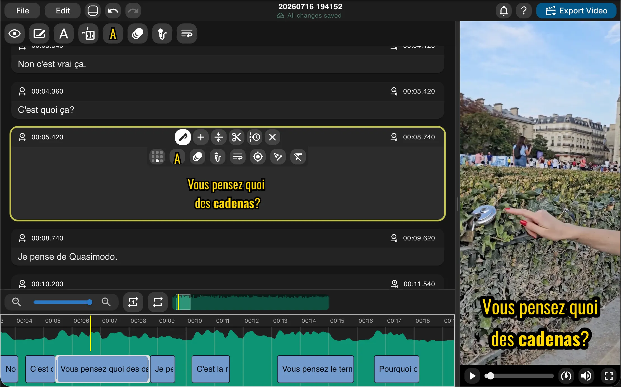
Task: Merge captions with the compress icon
Action: 219,137
